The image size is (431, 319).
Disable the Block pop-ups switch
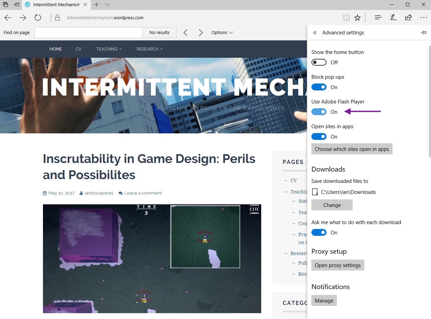319,87
